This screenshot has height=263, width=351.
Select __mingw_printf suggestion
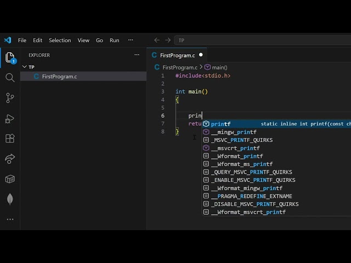276,132
